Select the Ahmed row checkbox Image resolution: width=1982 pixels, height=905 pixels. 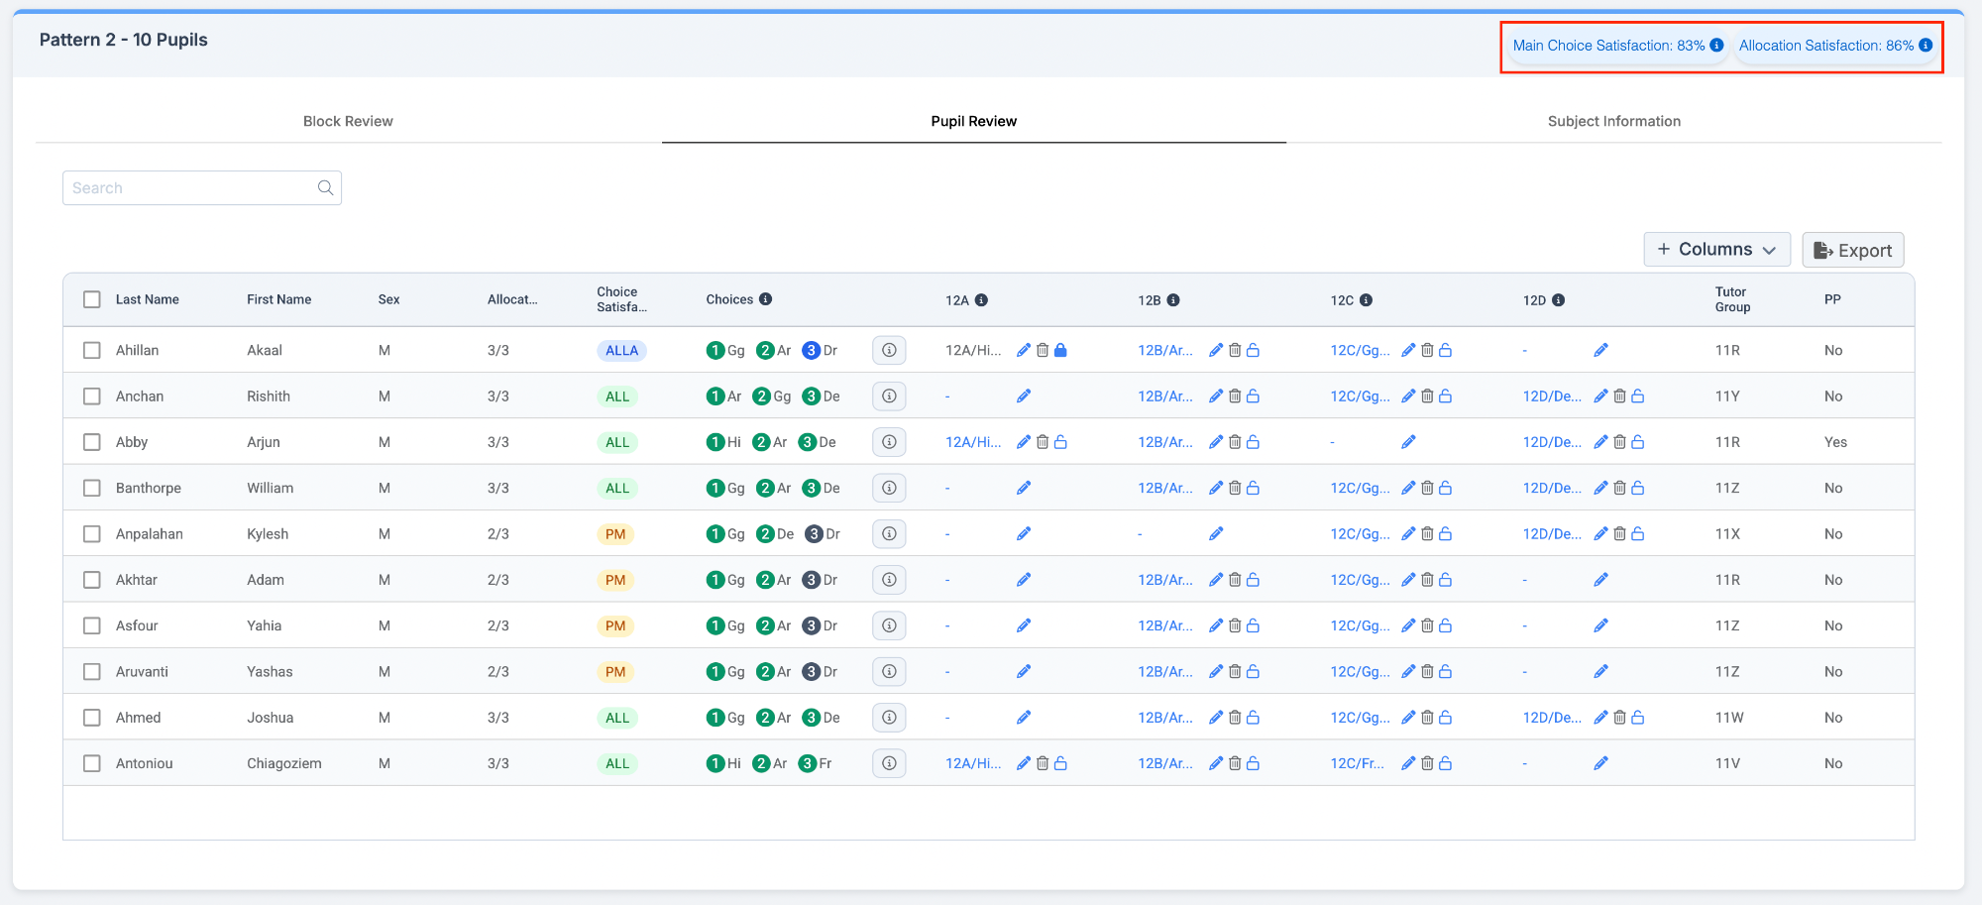point(92,718)
